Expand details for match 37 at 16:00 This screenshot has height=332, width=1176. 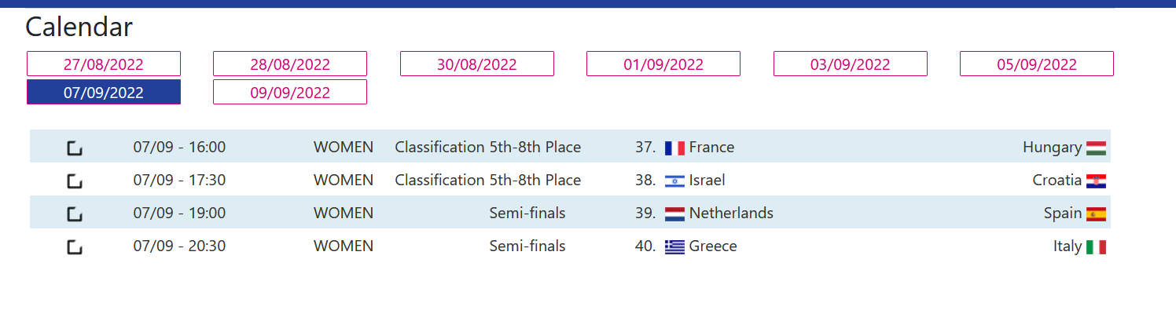point(75,148)
